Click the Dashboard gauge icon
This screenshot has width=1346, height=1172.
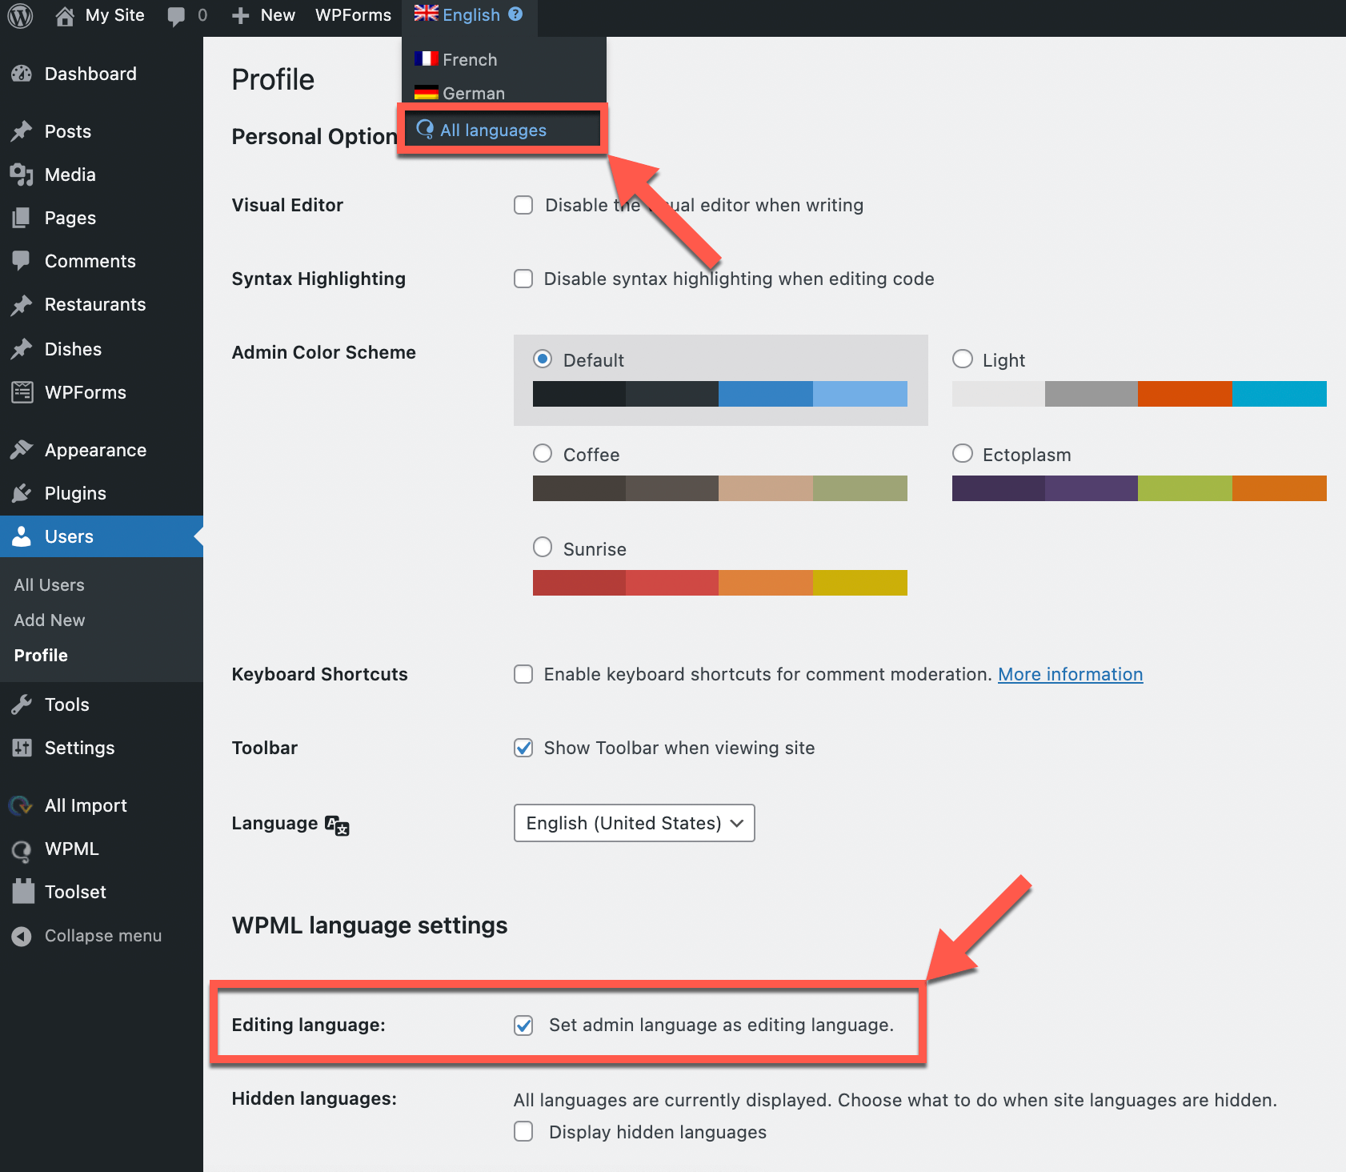coord(22,74)
